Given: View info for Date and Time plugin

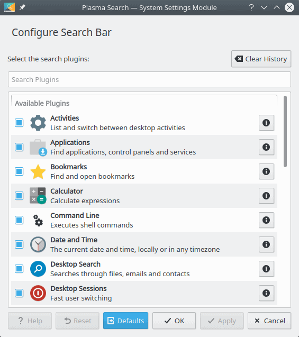Looking at the screenshot, I should click(x=266, y=244).
